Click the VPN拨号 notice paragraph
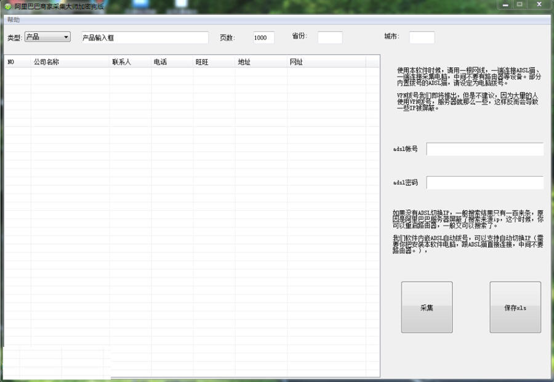Screen dimensions: 554x382 pos(467,102)
